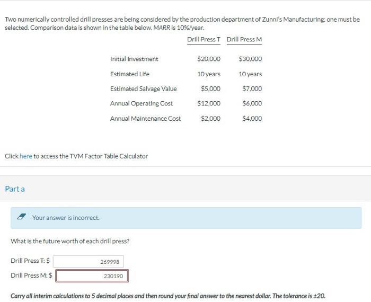This screenshot has height=302, width=371.
Task: Click the $7,000 salvage value
Action: click(x=252, y=88)
